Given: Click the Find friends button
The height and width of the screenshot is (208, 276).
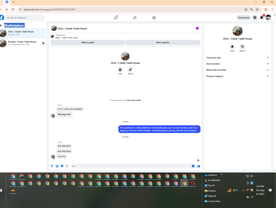Looking at the screenshot, I should click(x=243, y=18).
